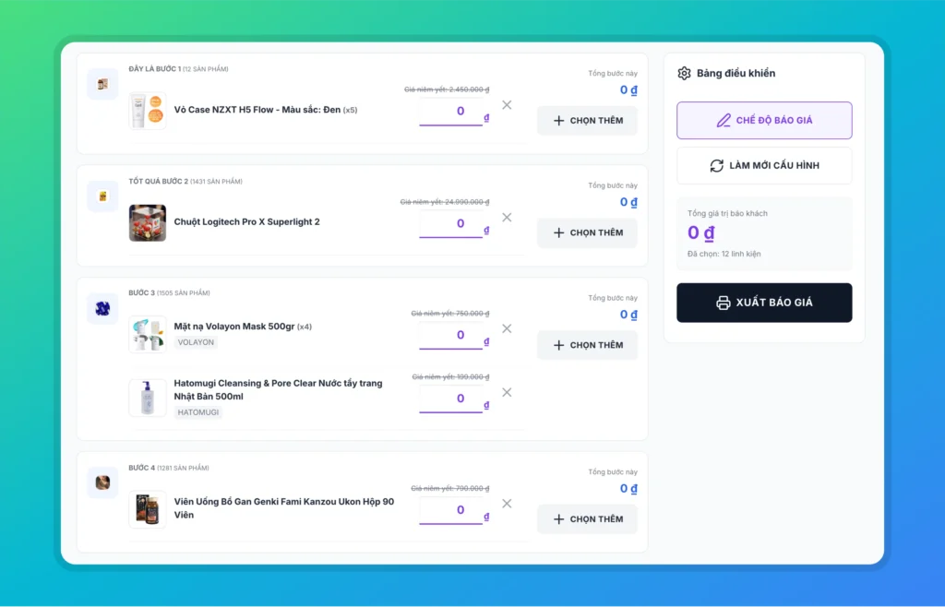Toggle Chế độ báo giá mode
Screen dimensions: 945x607
click(x=764, y=121)
